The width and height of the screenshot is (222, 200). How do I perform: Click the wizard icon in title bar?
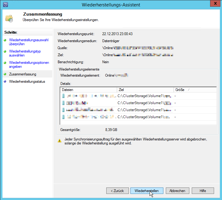(x=5, y=5)
